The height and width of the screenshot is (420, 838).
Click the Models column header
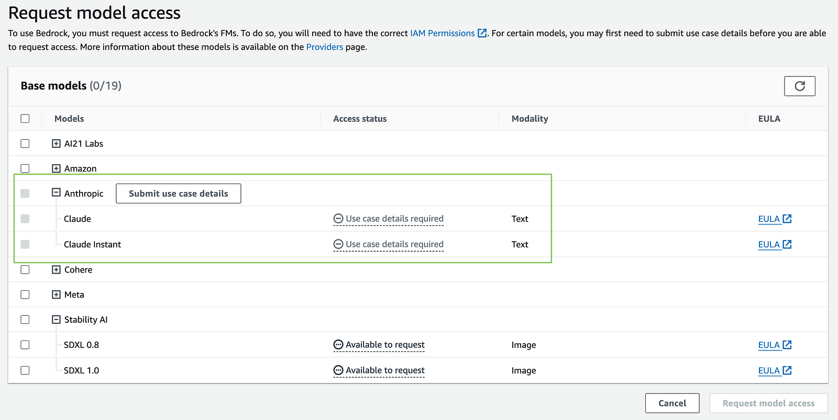69,119
